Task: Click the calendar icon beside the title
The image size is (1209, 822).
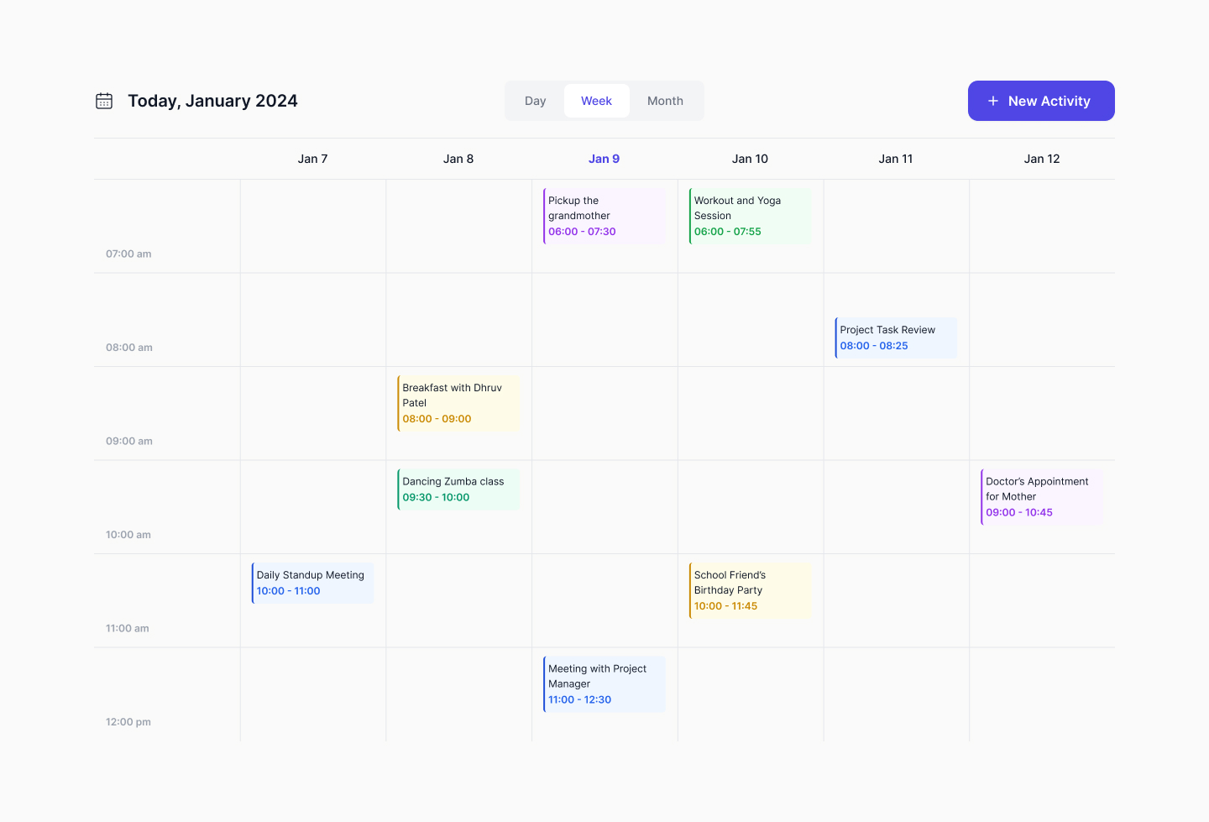Action: point(104,101)
